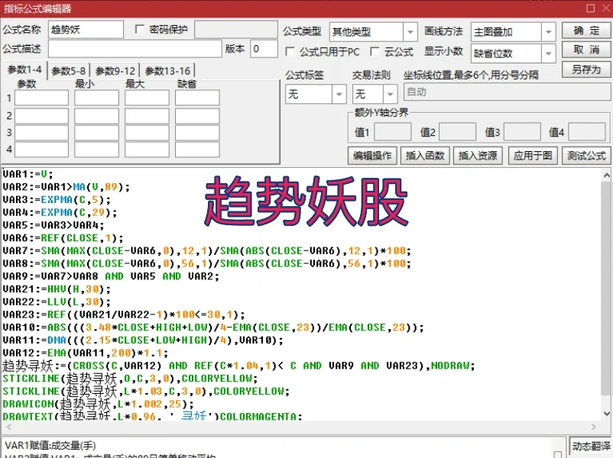Apply the formula with the 应用于图 button
This screenshot has height=458, width=613.
pyautogui.click(x=533, y=156)
